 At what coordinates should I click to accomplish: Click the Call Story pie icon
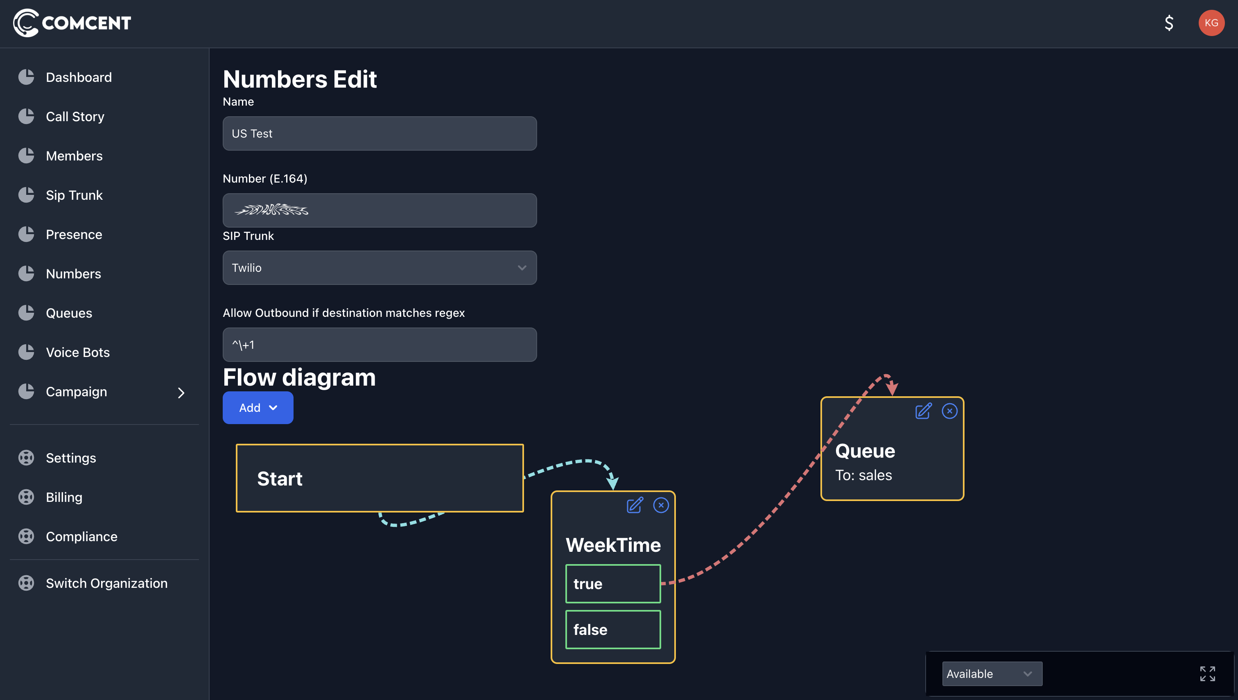[26, 116]
